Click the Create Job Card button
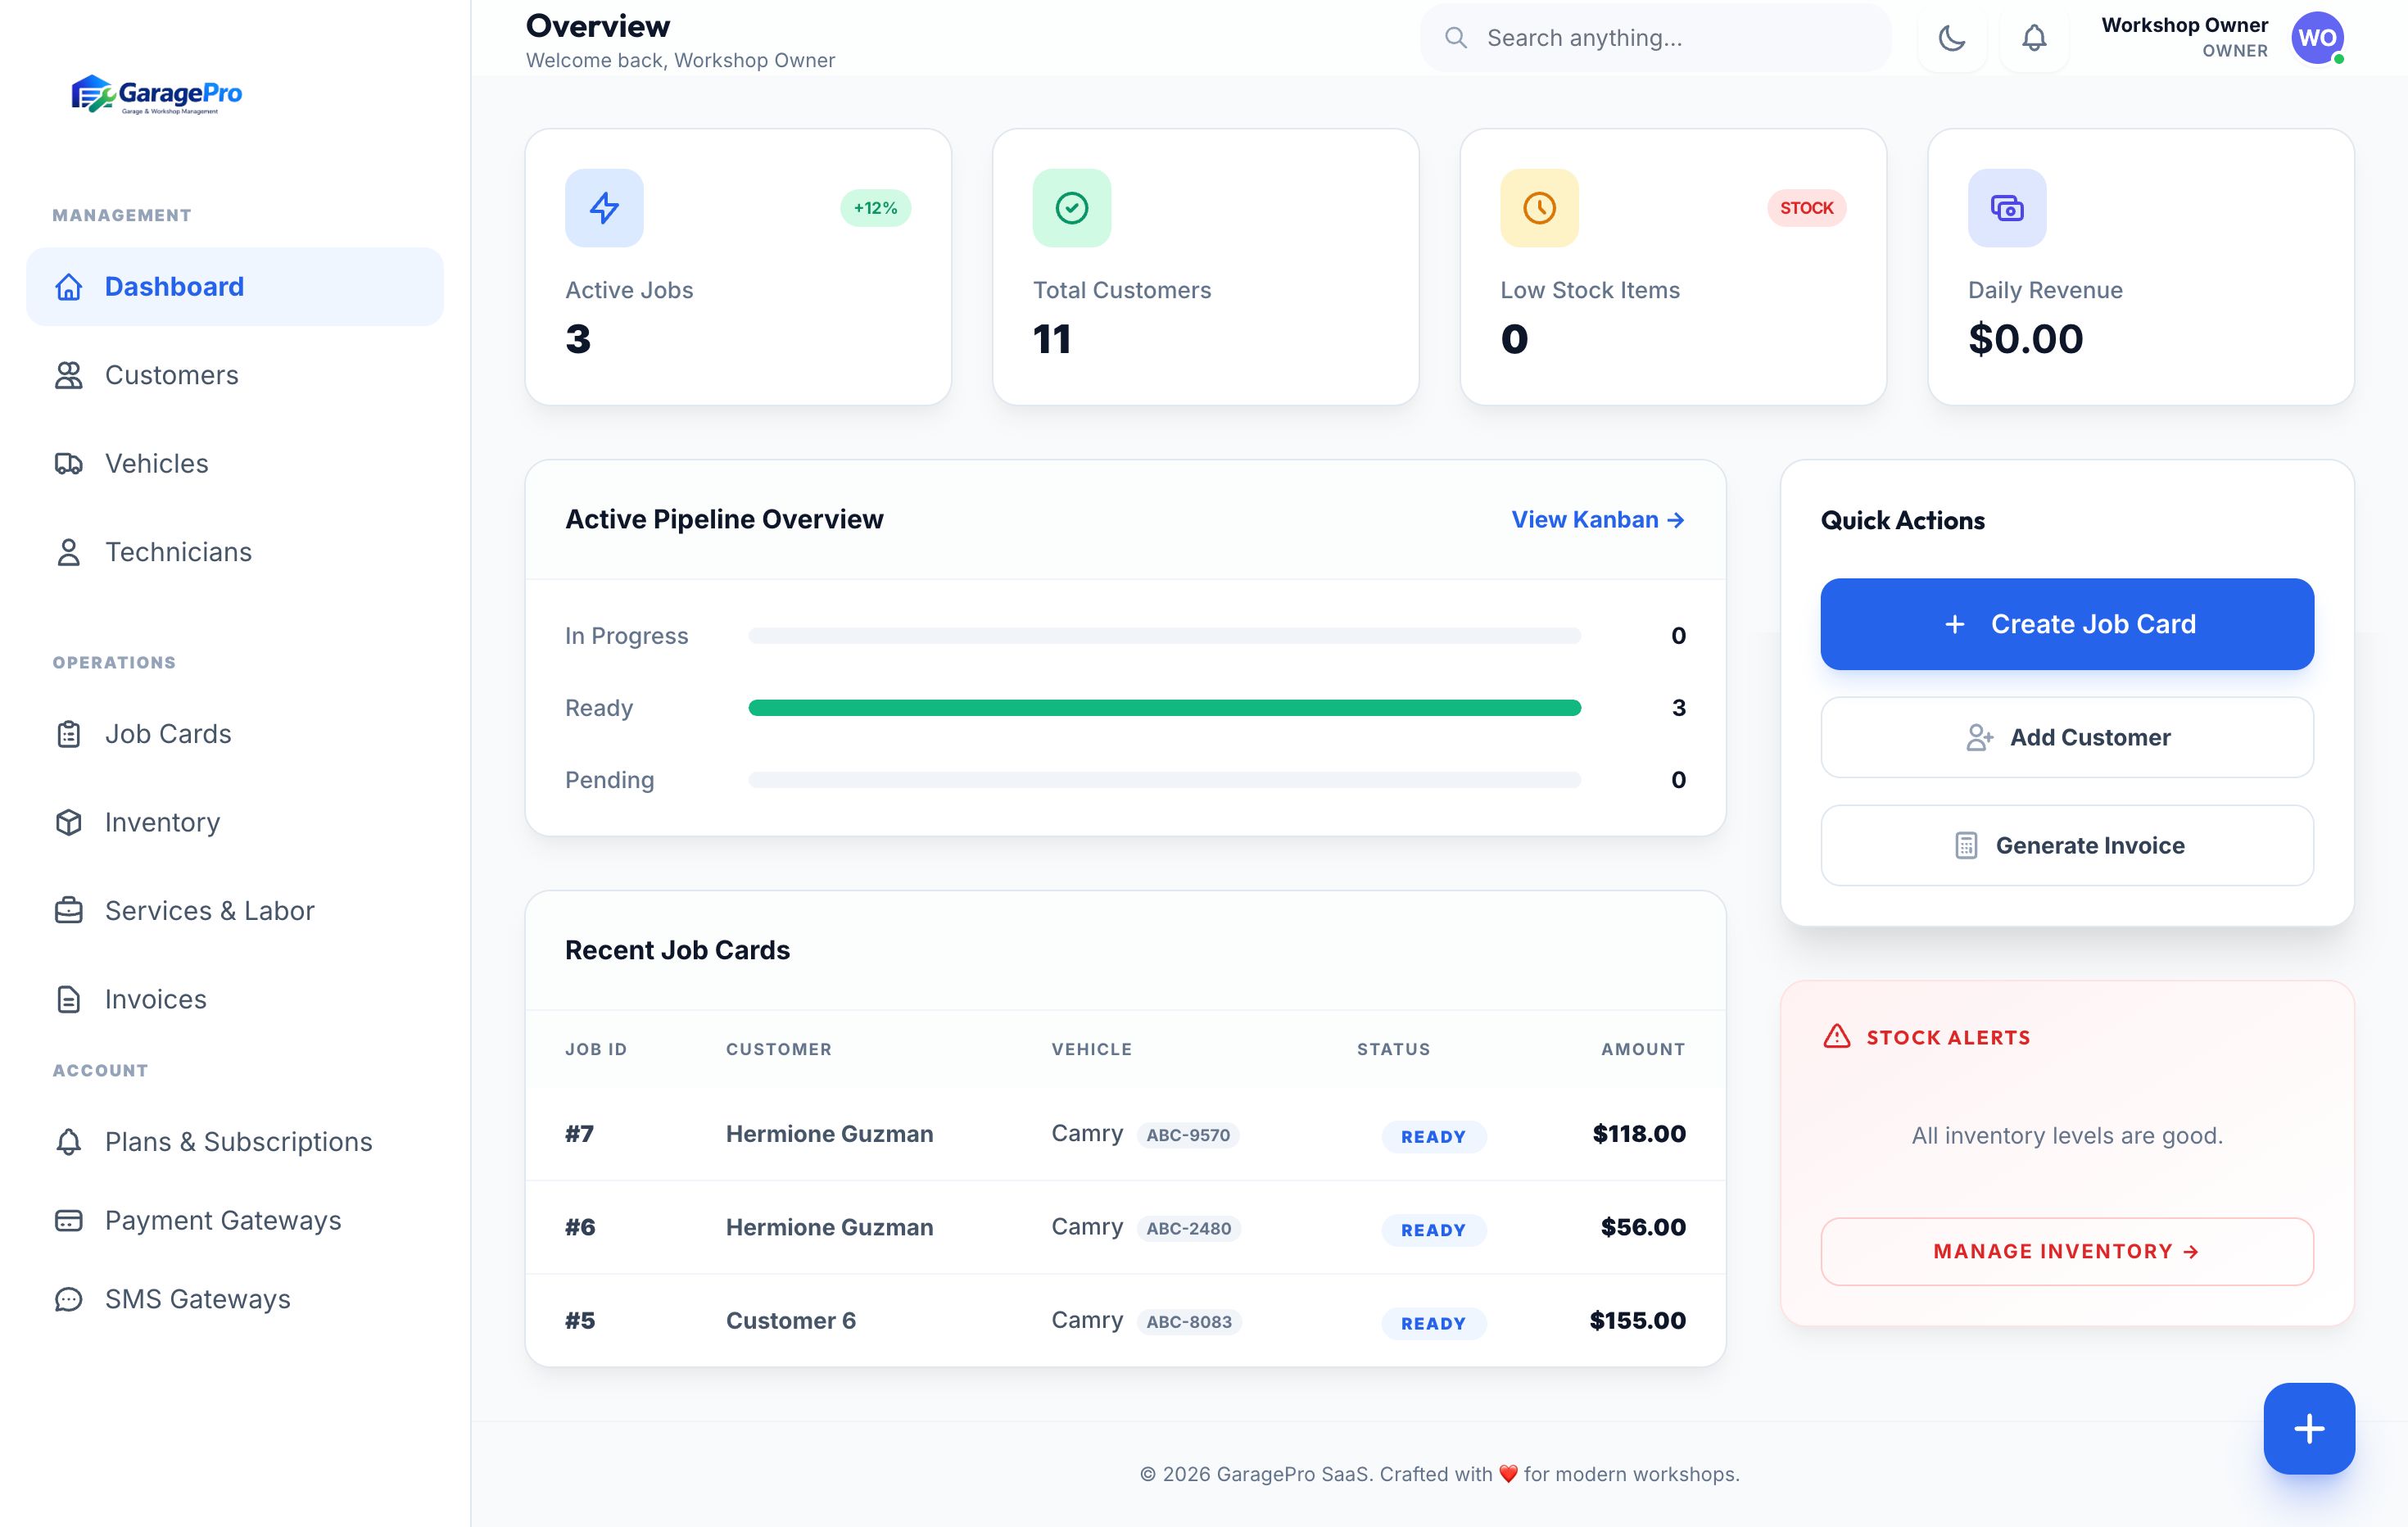The image size is (2408, 1527). (x=2066, y=624)
